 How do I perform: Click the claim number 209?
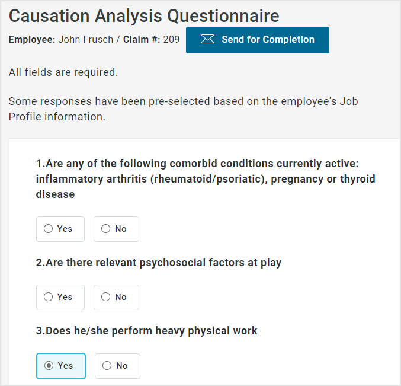click(171, 40)
